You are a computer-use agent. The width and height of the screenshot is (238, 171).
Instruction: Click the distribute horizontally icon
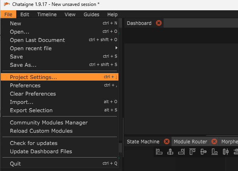pyautogui.click(x=226, y=152)
